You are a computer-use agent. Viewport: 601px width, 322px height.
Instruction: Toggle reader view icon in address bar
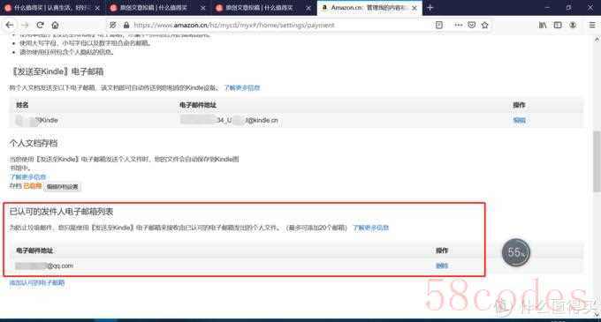pyautogui.click(x=439, y=25)
